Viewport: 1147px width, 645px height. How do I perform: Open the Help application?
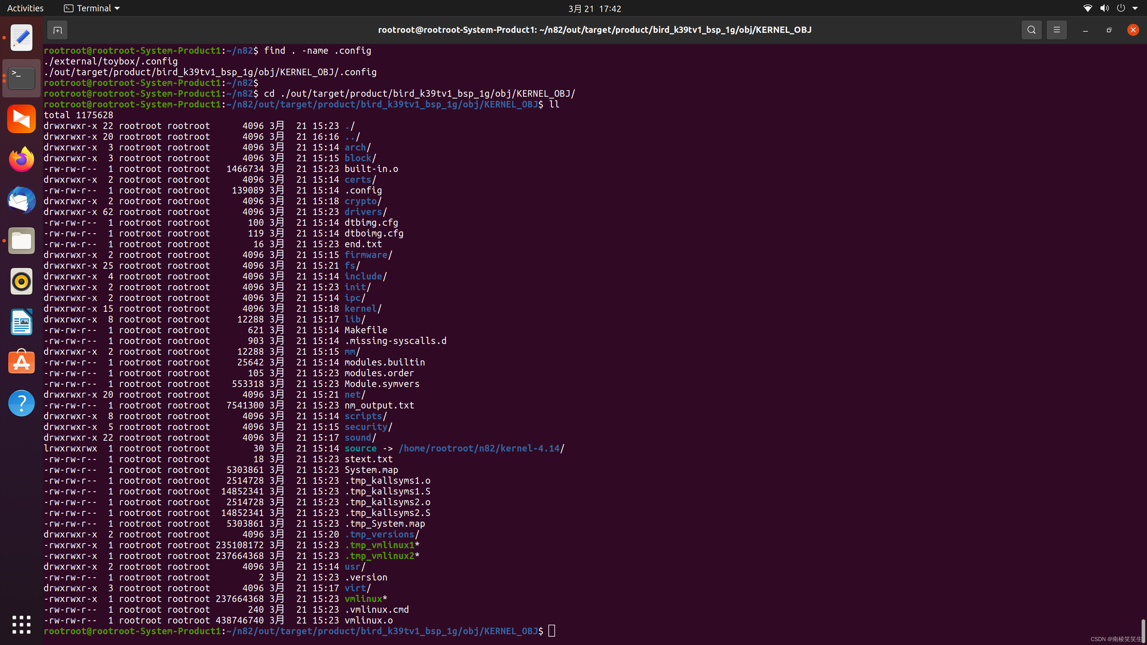[22, 403]
